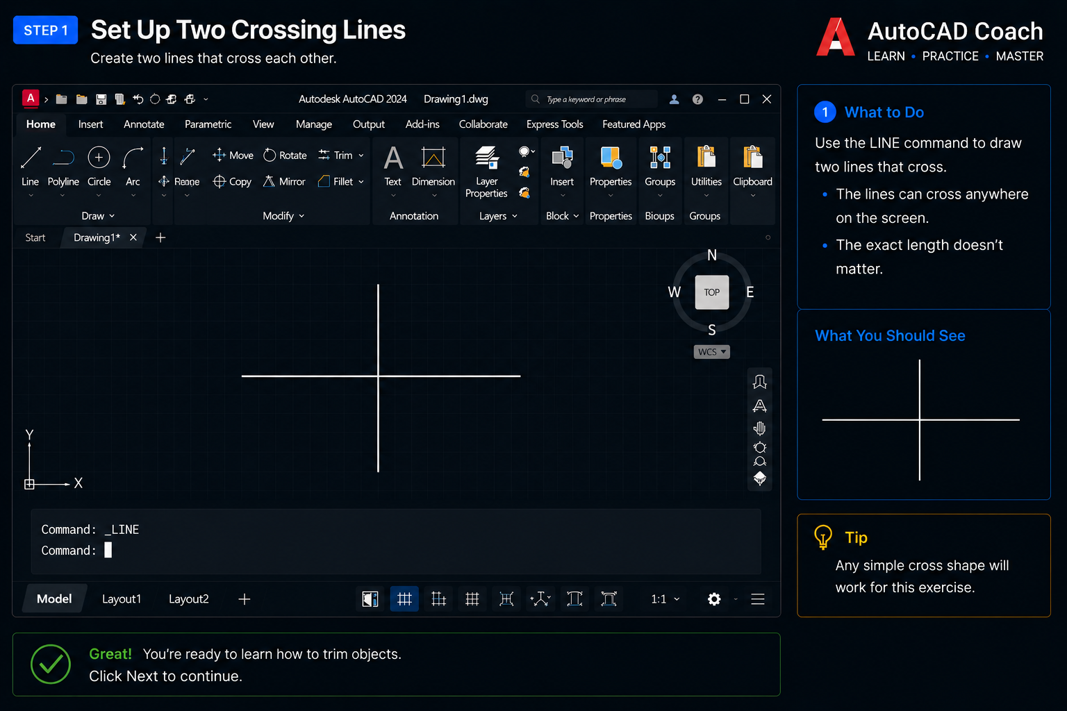1067x711 pixels.
Task: Click the Command prompt input line
Action: pos(396,551)
